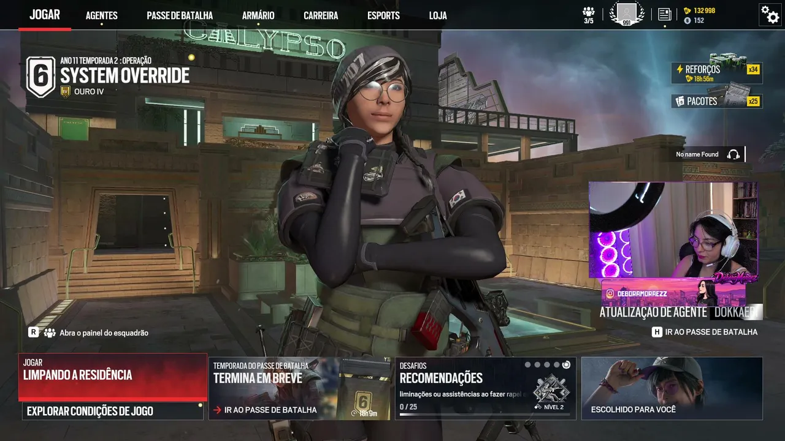Open the game settings gear icon
This screenshot has height=441, width=785.
pos(770,14)
